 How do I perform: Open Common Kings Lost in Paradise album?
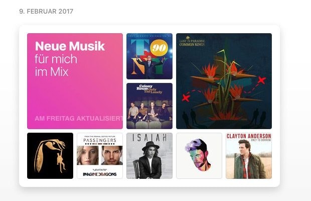(x=224, y=81)
